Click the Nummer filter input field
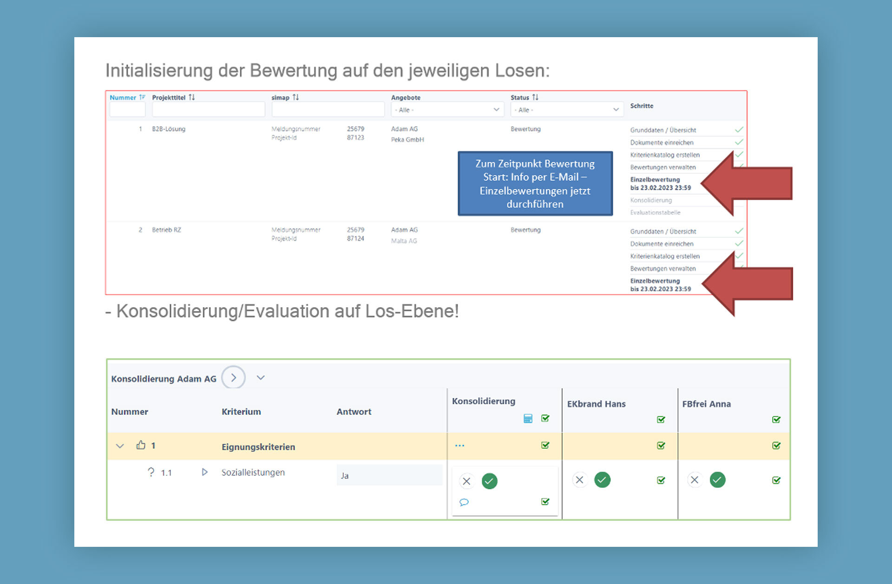Screen dimensions: 892x584 click(127, 110)
